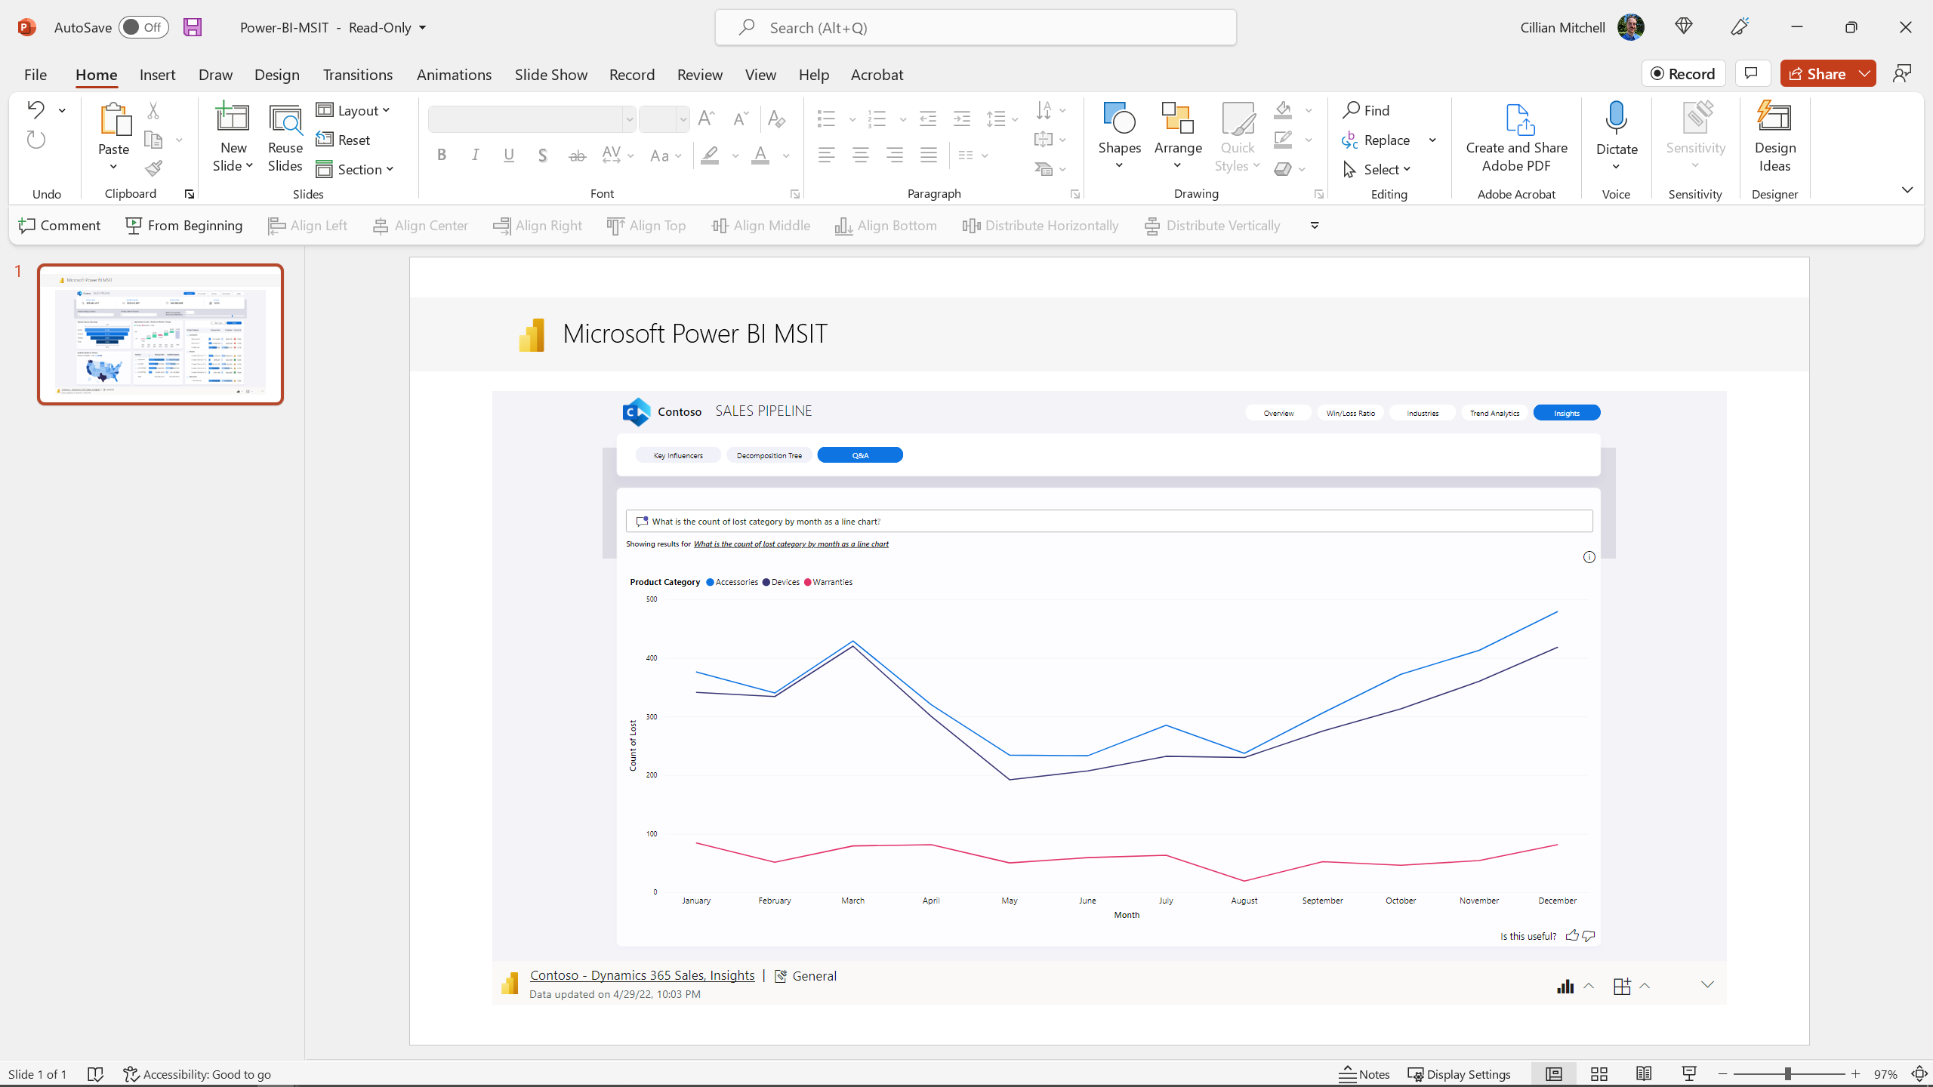
Task: Open the Animations tab
Action: [453, 75]
